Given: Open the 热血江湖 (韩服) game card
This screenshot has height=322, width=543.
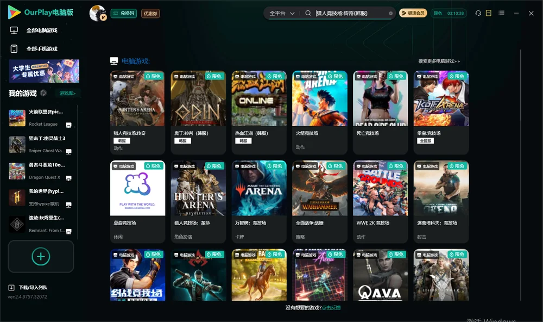Looking at the screenshot, I should click(259, 112).
